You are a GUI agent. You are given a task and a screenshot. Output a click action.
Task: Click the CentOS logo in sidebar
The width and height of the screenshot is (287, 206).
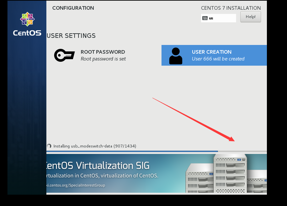(27, 24)
